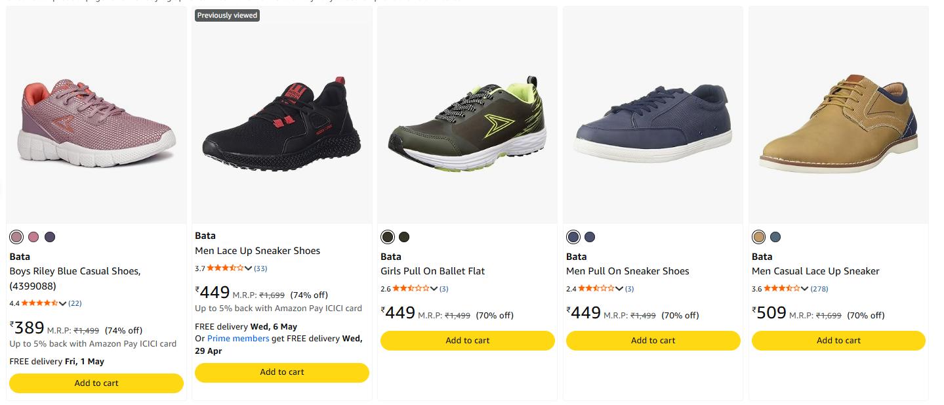944x405 pixels.
Task: Open Men Pull On Sneaker Shoes product title
Action: [627, 271]
